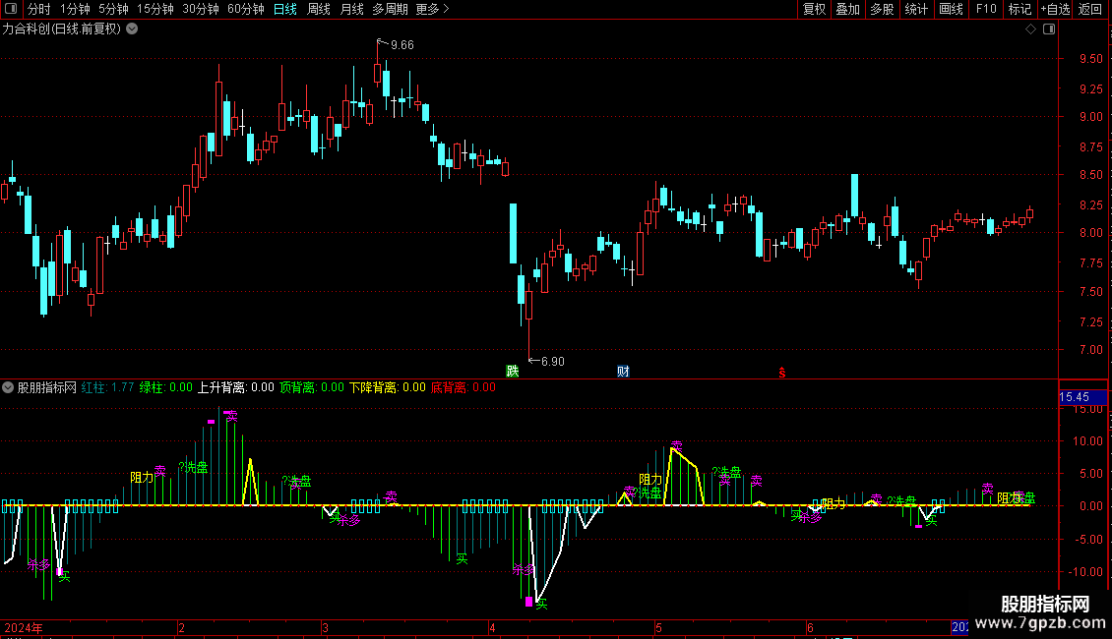The width and height of the screenshot is (1112, 639).
Task: Select the 15分钟 period
Action: (x=154, y=9)
